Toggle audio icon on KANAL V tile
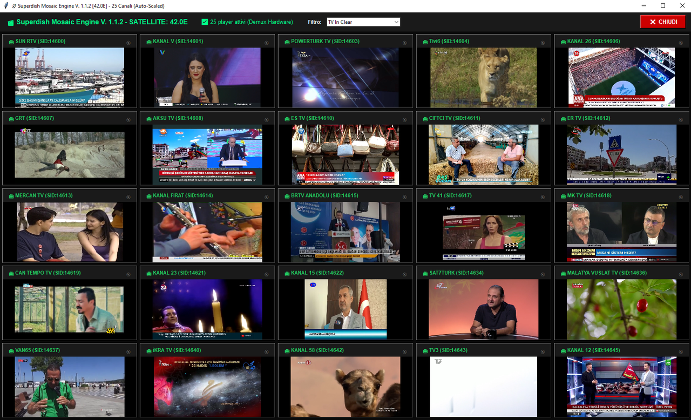 267,43
